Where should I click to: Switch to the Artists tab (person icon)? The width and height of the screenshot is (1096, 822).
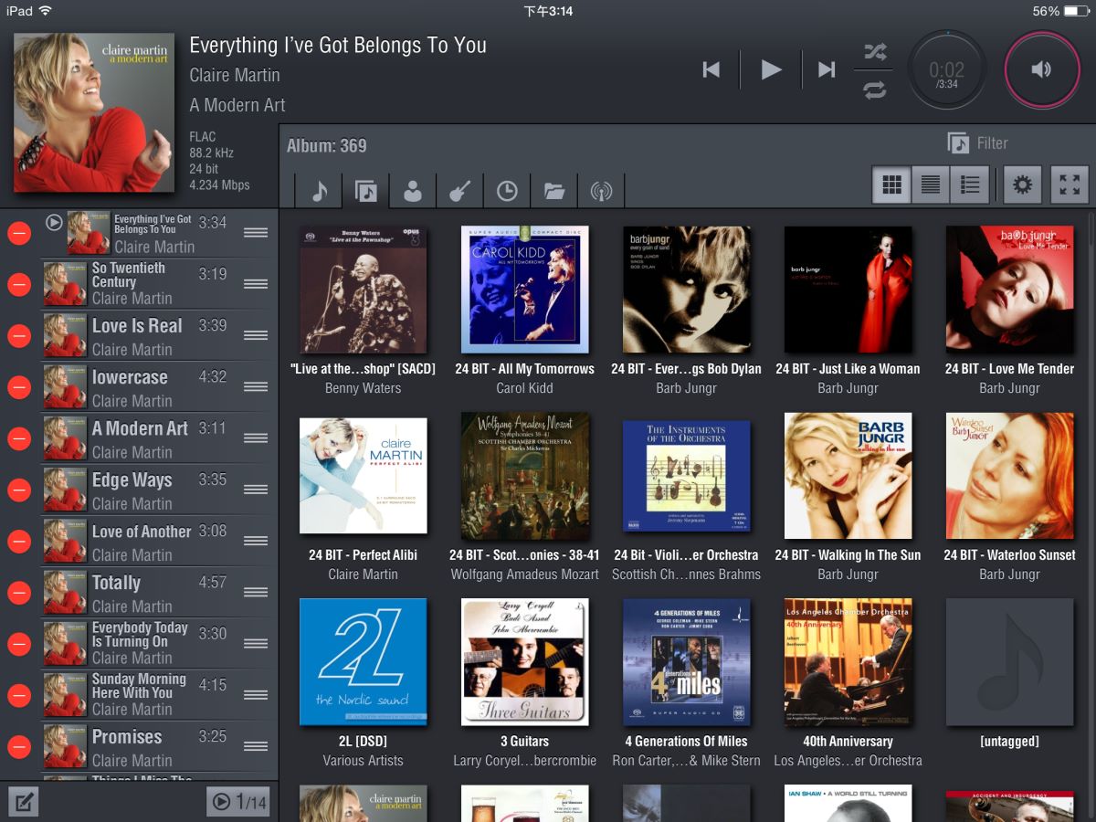pos(413,190)
